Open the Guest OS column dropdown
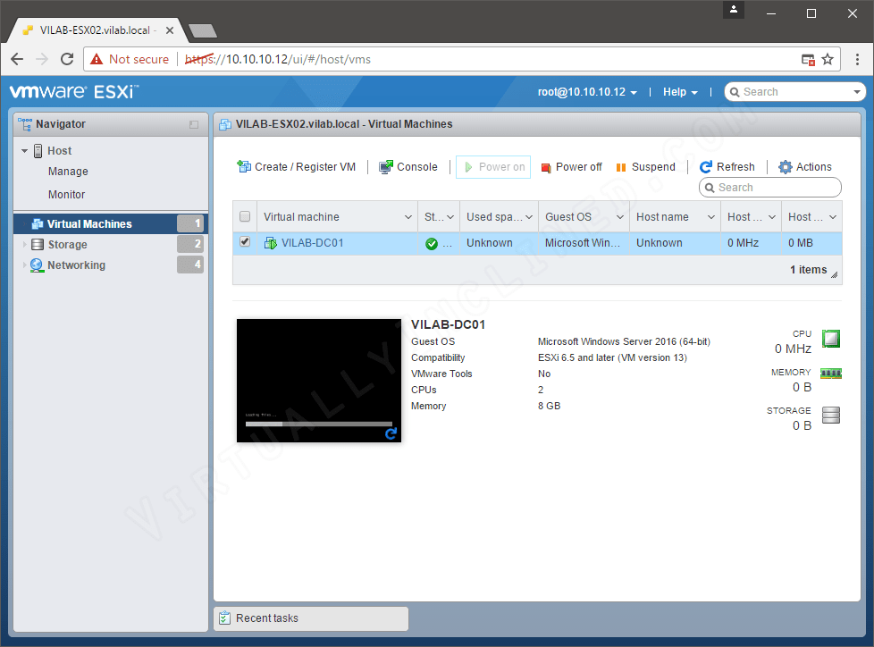The image size is (874, 647). tap(619, 216)
